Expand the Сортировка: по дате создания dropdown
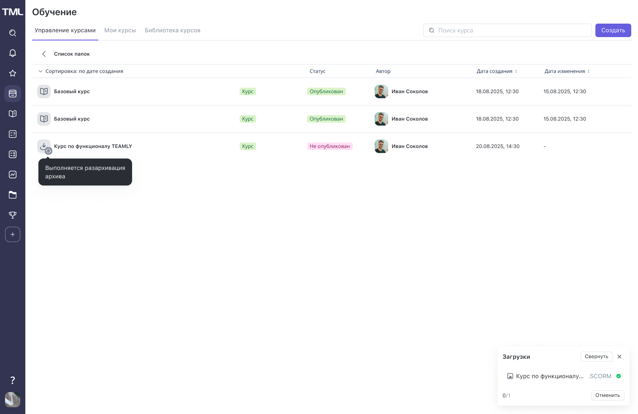This screenshot has height=414, width=638. pos(81,71)
